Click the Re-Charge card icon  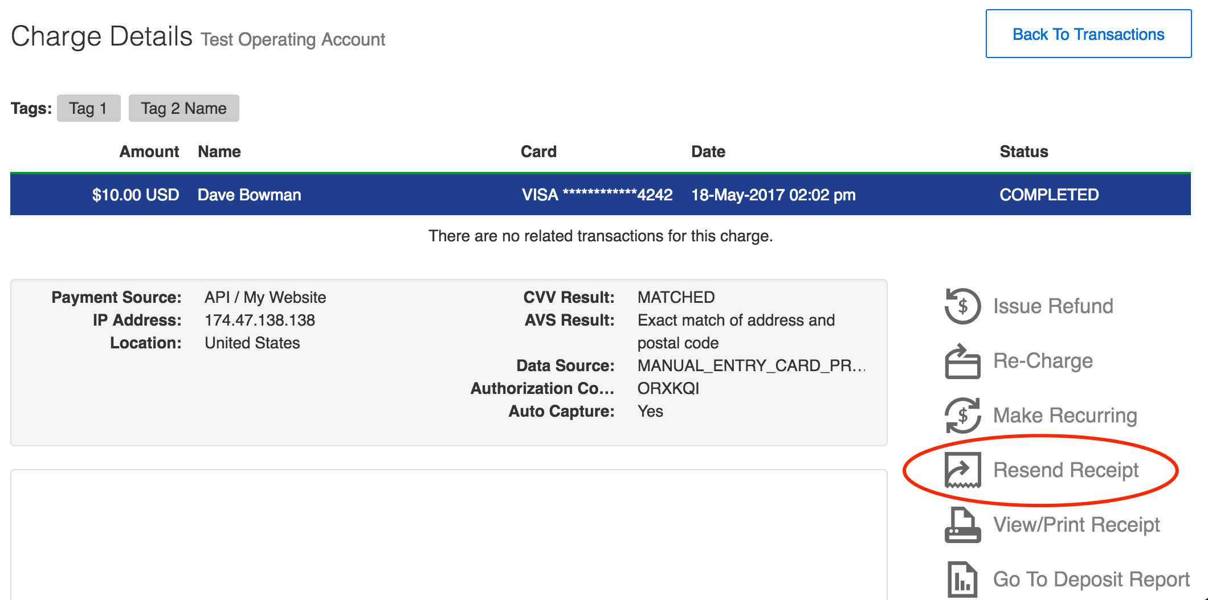coord(962,361)
